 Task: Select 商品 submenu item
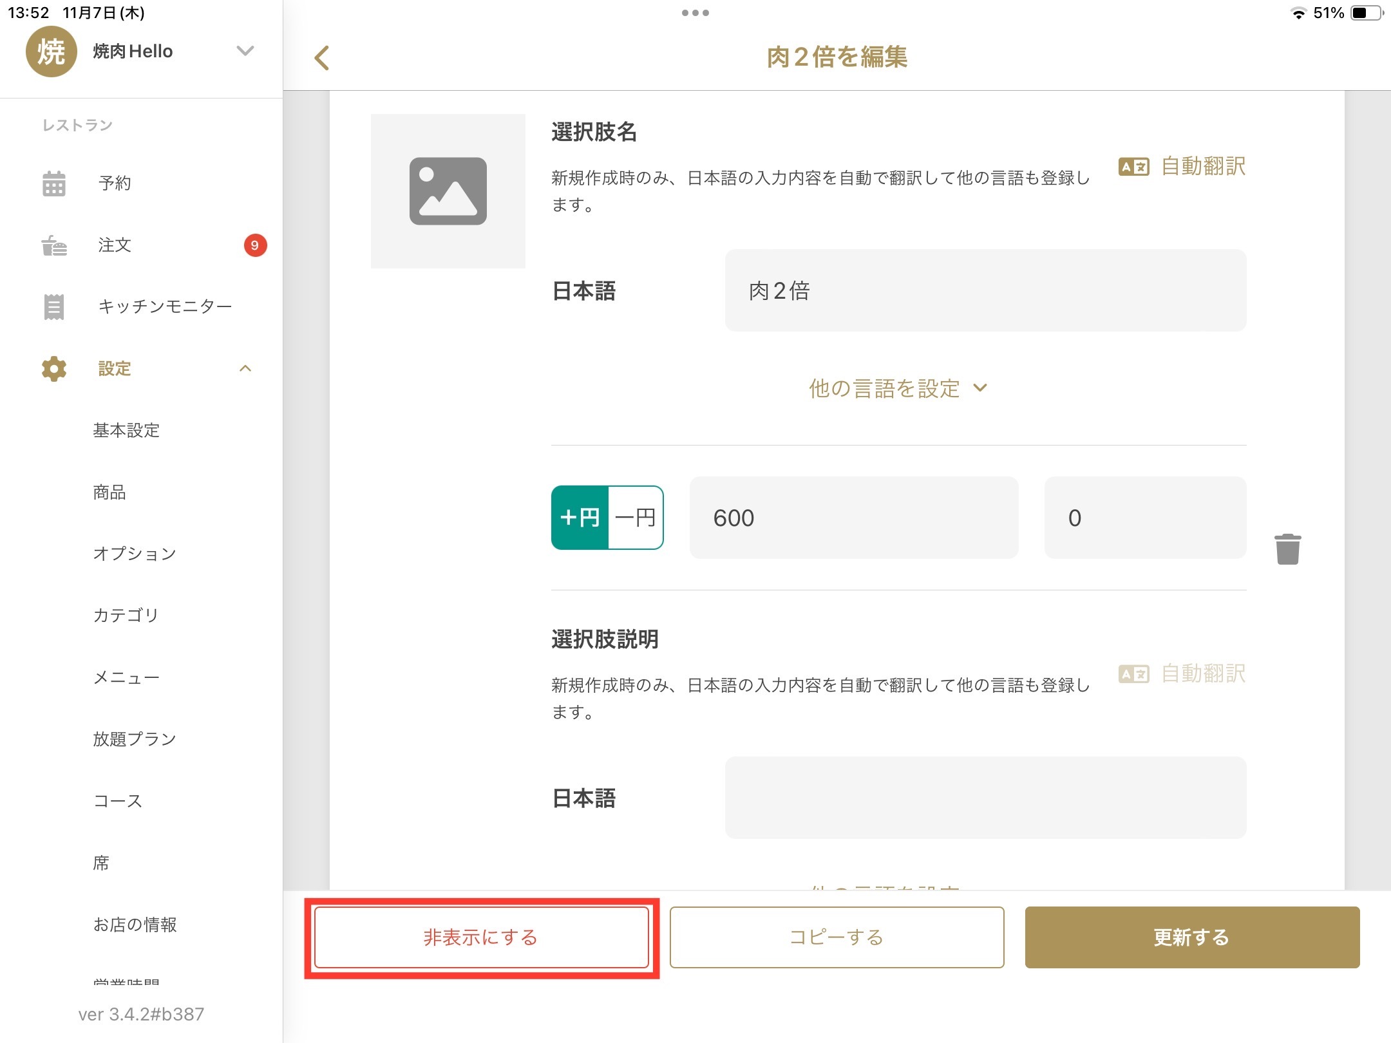109,492
